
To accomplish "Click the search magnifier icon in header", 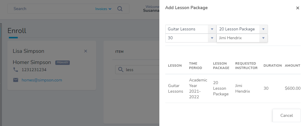I will click(x=120, y=9).
